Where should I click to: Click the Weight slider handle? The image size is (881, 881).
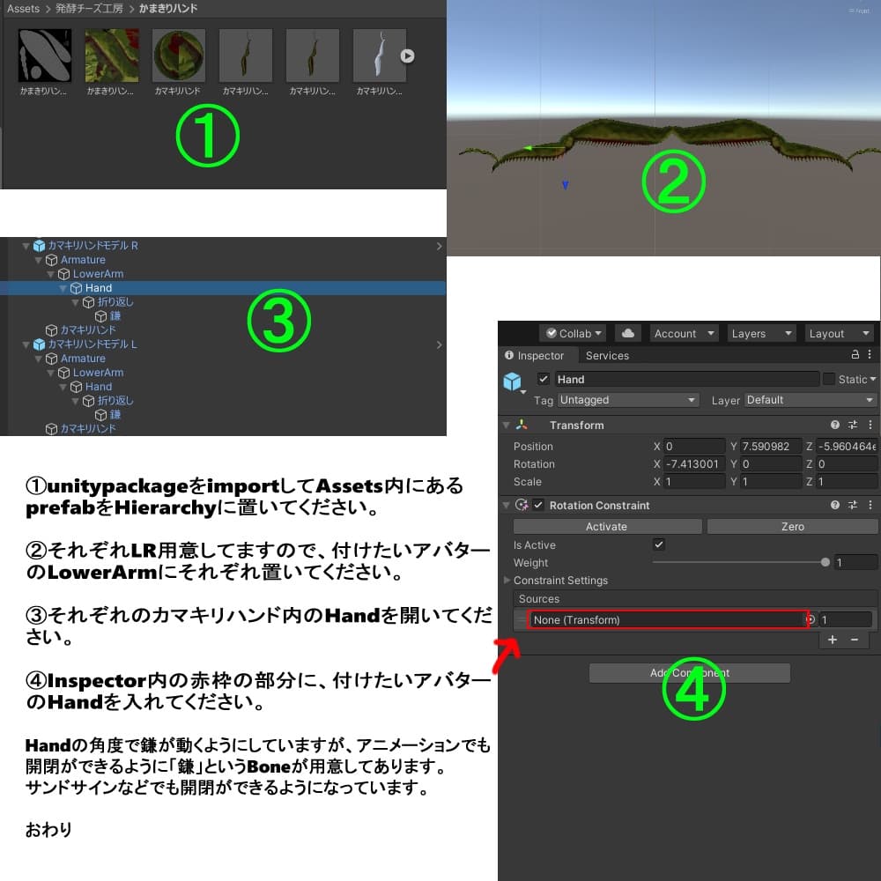click(825, 563)
